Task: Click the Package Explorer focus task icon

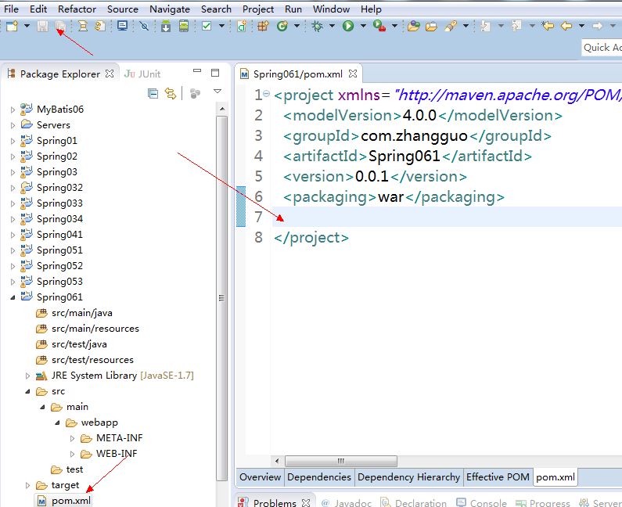Action: tap(195, 94)
